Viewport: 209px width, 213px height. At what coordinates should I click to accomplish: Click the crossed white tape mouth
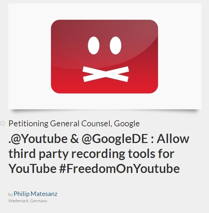[106, 74]
